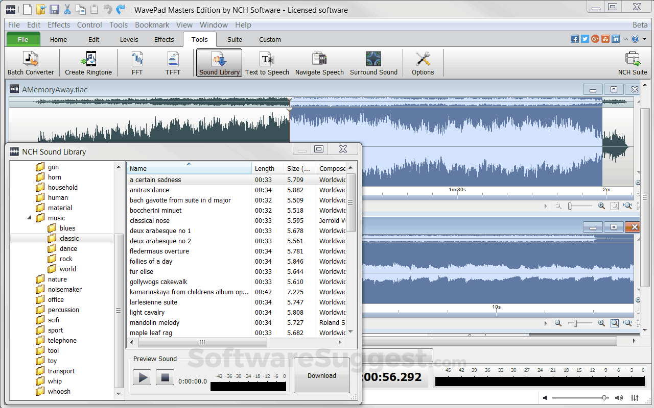Screen dimensions: 654x408
Task: Open the Batch Converter tool
Action: coord(31,63)
